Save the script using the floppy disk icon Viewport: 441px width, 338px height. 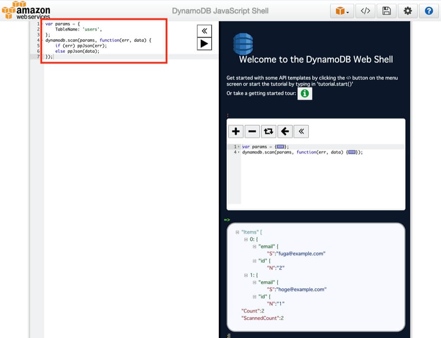[386, 11]
